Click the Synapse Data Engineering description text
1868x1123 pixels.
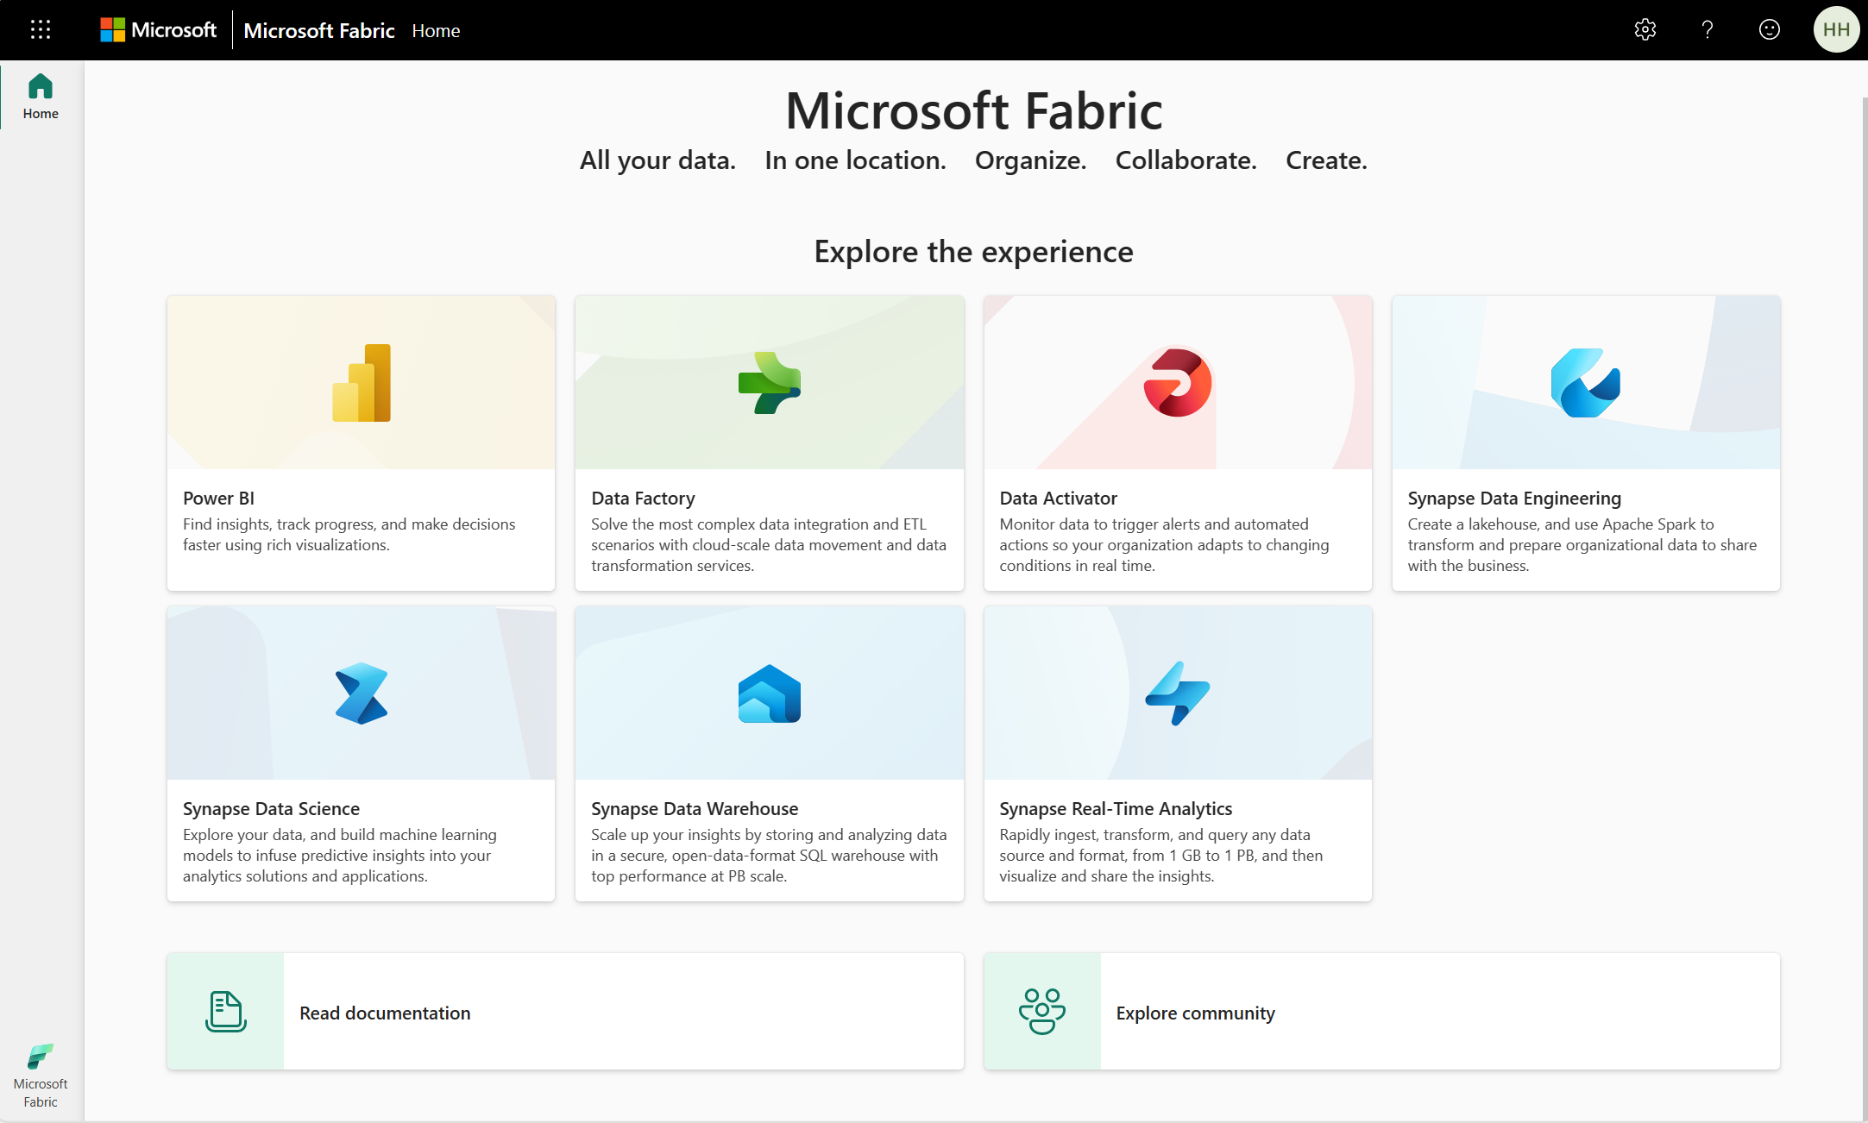click(x=1582, y=545)
